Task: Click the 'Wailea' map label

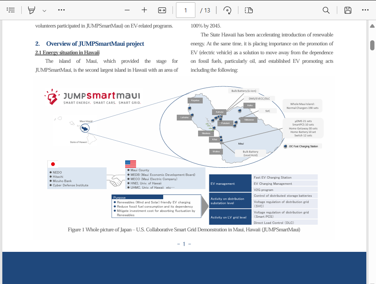Action: [x=216, y=151]
